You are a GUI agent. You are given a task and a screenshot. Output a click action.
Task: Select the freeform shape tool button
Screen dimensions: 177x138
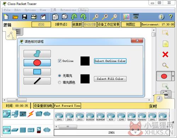pyautogui.click(x=37, y=54)
